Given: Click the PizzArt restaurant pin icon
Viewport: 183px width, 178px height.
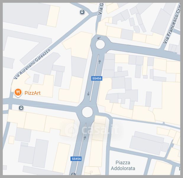Looking at the screenshot, I should [x=18, y=92].
